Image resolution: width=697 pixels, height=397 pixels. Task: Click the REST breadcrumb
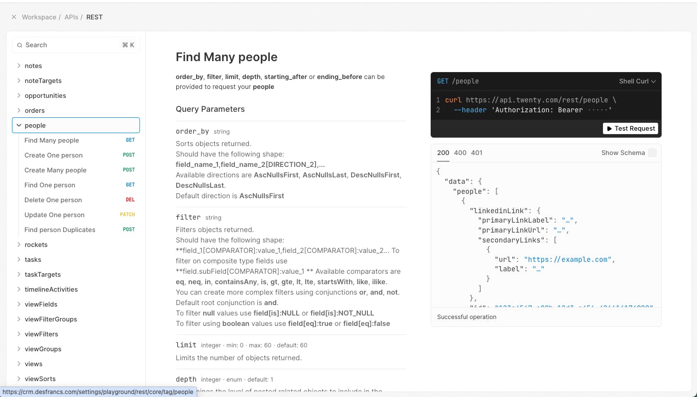pyautogui.click(x=95, y=17)
